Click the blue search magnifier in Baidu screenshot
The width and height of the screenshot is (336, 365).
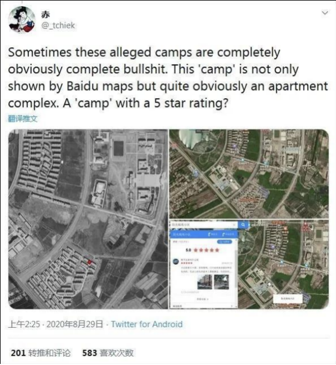244,226
